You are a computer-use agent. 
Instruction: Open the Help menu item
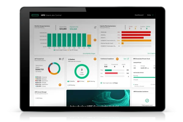149,15
